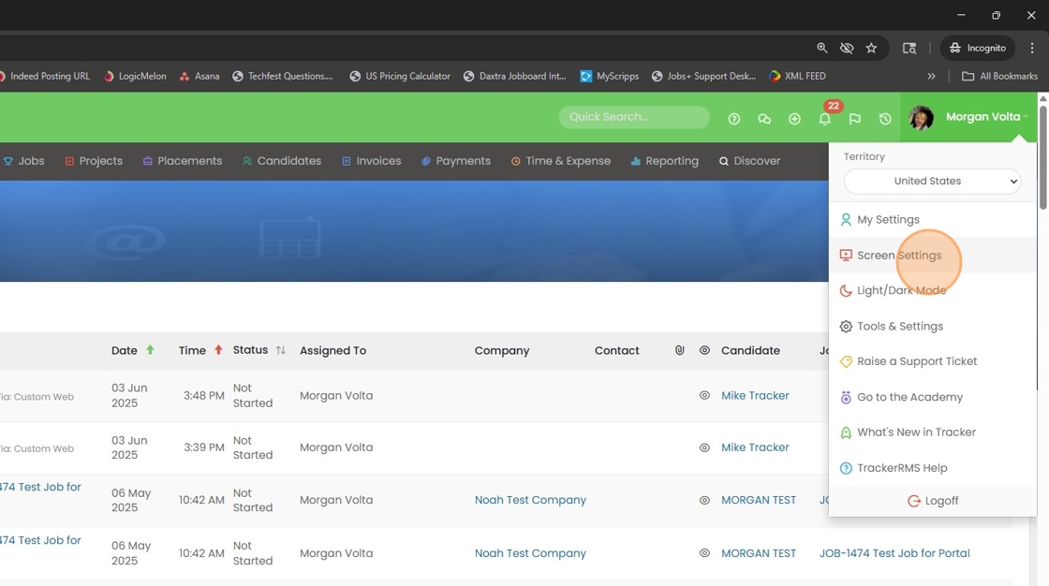Go to the Invoices tab
Viewport: 1049px width, 586px height.
(371, 161)
